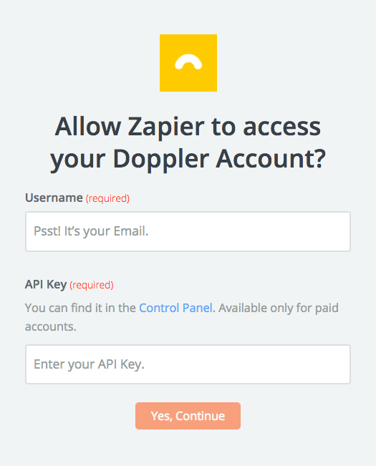Focus the API Key input field

[x=188, y=364]
